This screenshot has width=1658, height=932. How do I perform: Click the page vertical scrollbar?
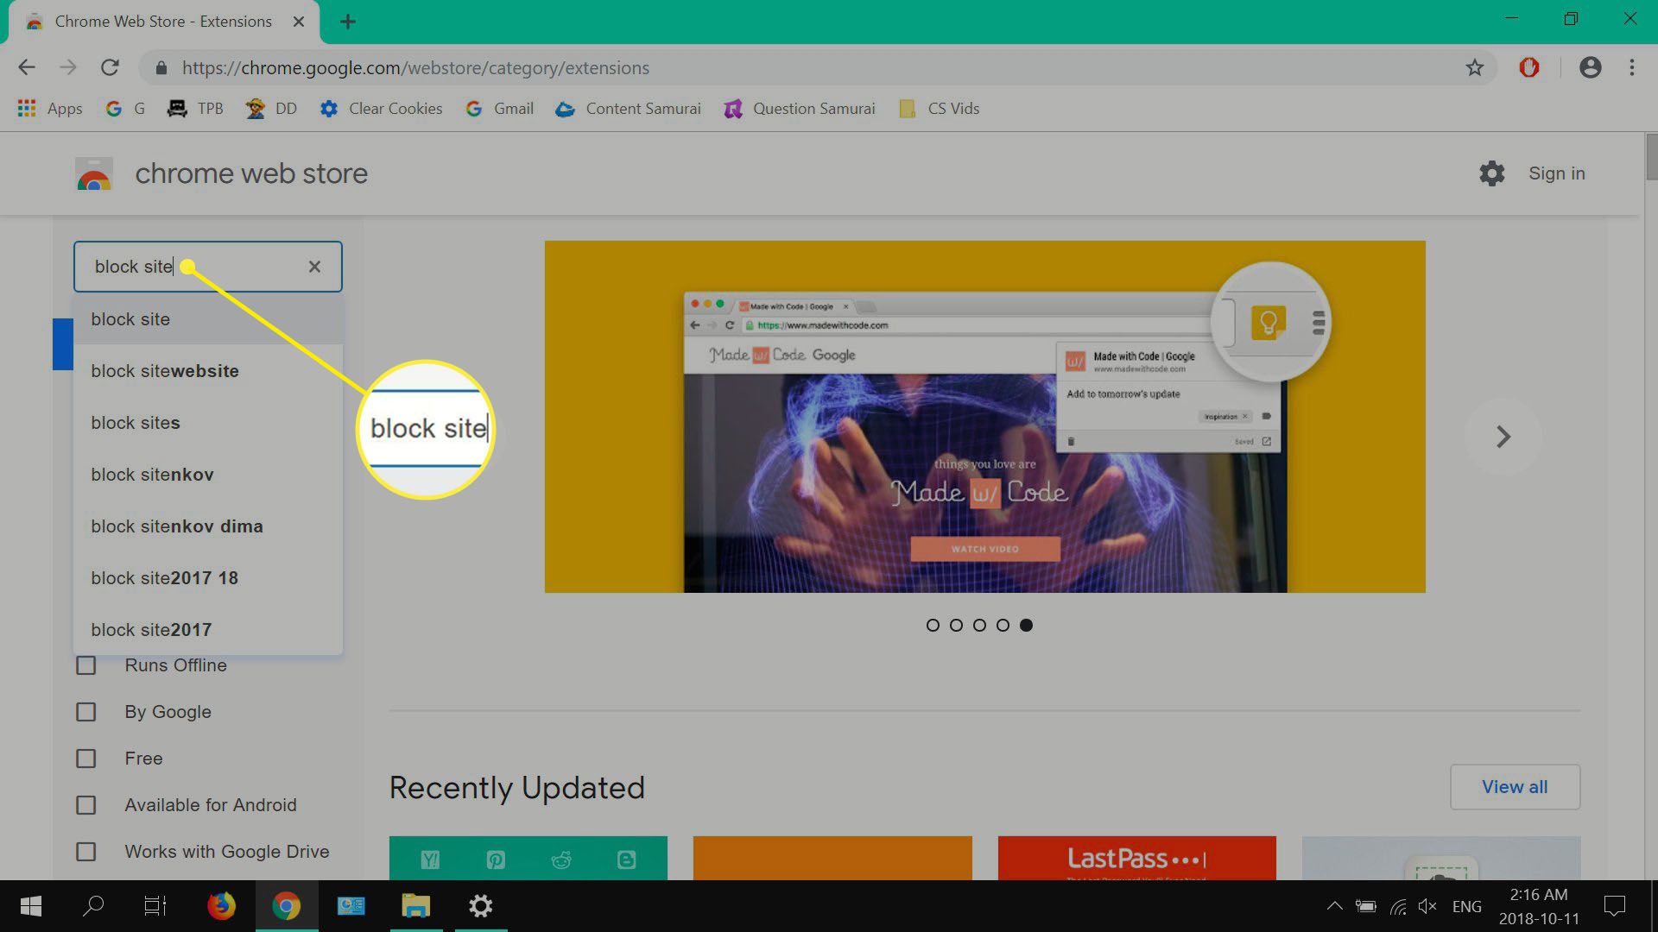pyautogui.click(x=1651, y=158)
